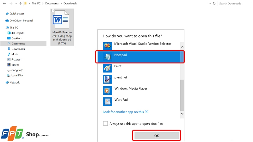253x142 pixels.
Task: Click the Pictures folder icon
Action: pyautogui.click(x=9, y=59)
